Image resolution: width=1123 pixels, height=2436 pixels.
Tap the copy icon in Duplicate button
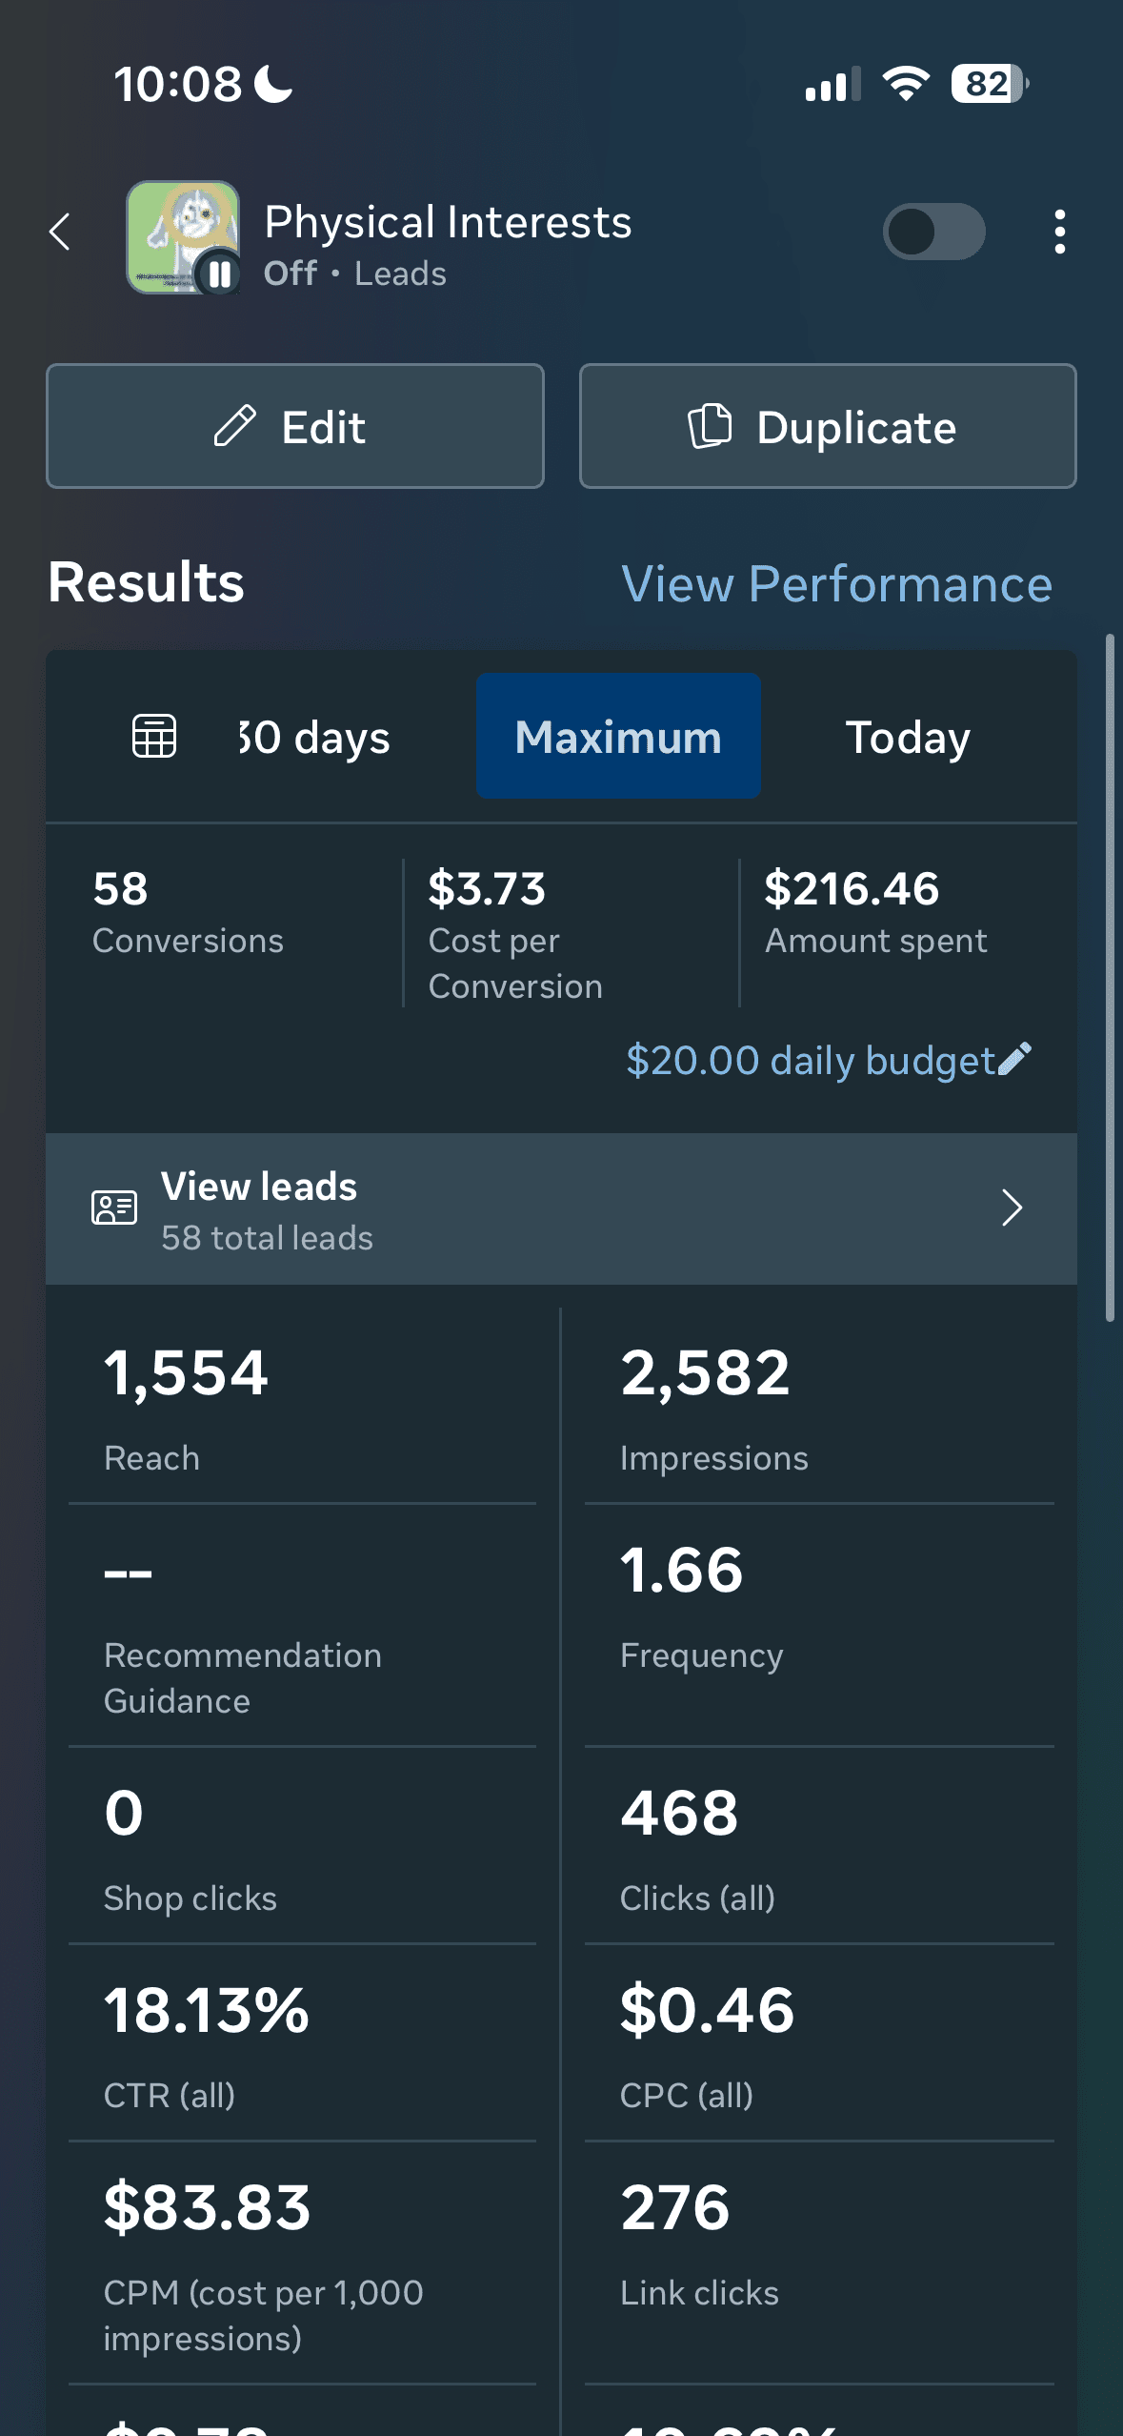[710, 426]
